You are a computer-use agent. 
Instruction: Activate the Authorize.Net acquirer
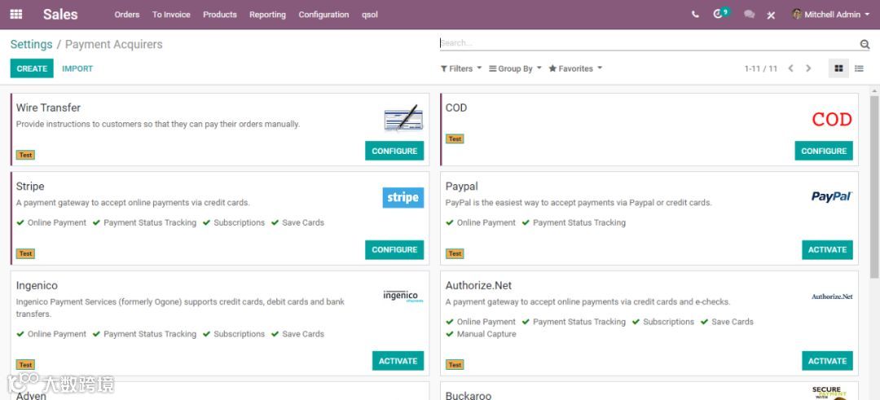tap(827, 361)
